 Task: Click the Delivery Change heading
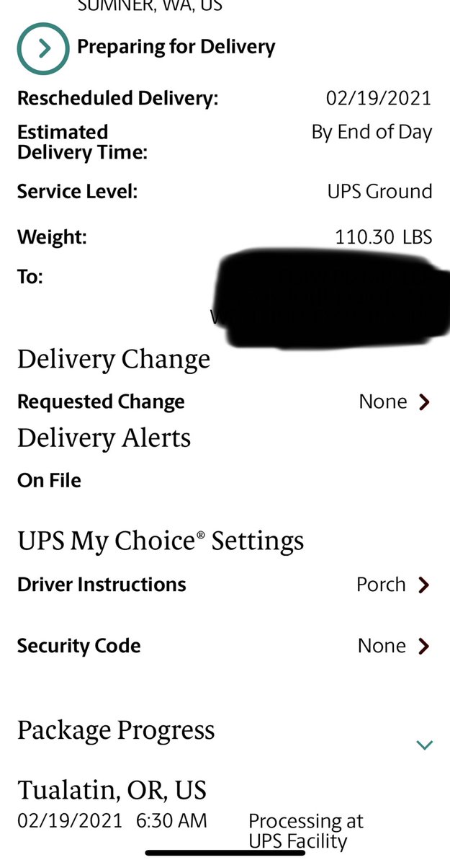(x=114, y=359)
